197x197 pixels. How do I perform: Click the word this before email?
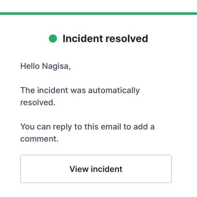(x=91, y=127)
